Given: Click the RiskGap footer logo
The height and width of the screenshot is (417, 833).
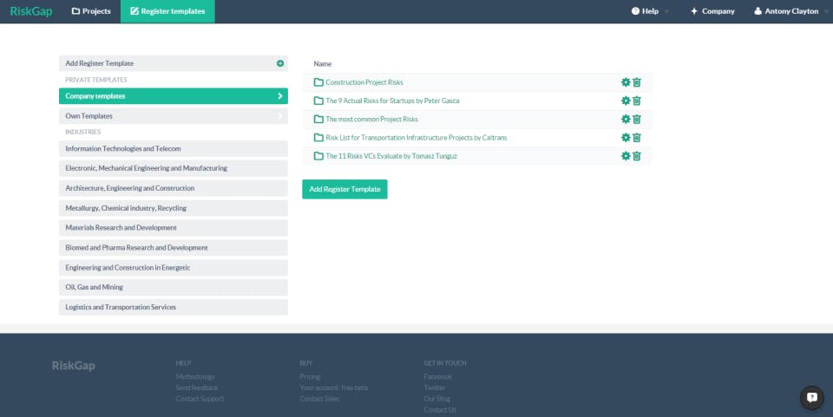Looking at the screenshot, I should click(x=73, y=366).
